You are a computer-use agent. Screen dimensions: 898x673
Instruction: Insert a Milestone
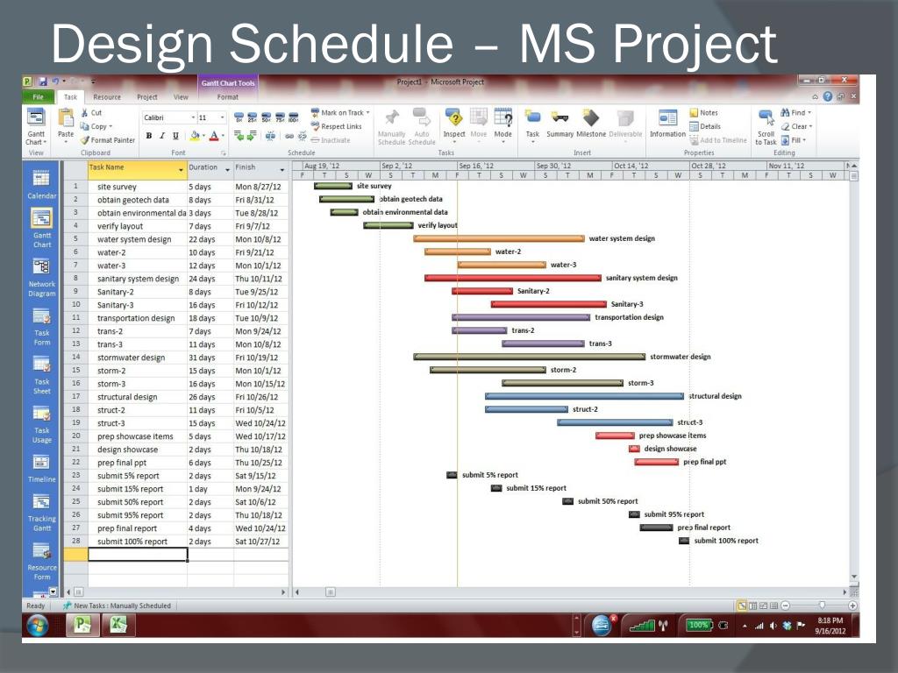point(591,123)
